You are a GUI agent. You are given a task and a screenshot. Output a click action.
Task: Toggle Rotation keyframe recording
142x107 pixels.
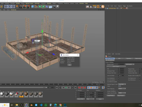94,88
